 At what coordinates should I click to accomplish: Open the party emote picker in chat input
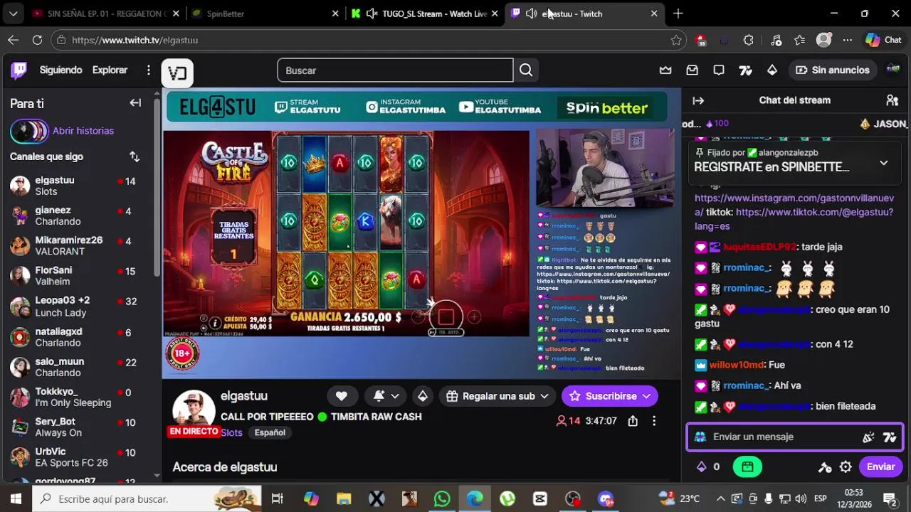coord(868,437)
